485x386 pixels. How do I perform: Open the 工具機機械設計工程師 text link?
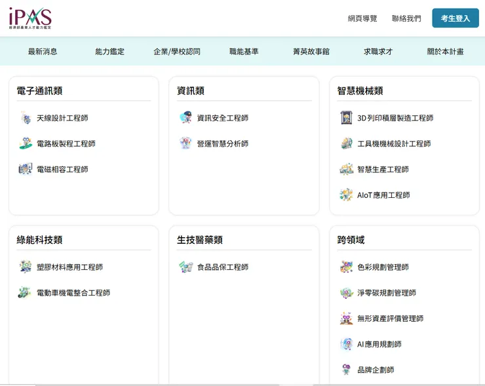pos(394,144)
